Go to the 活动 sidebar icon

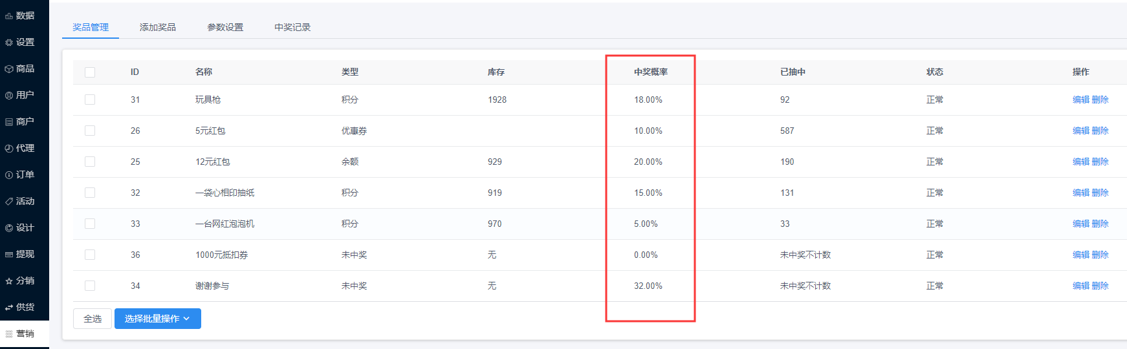(x=9, y=201)
